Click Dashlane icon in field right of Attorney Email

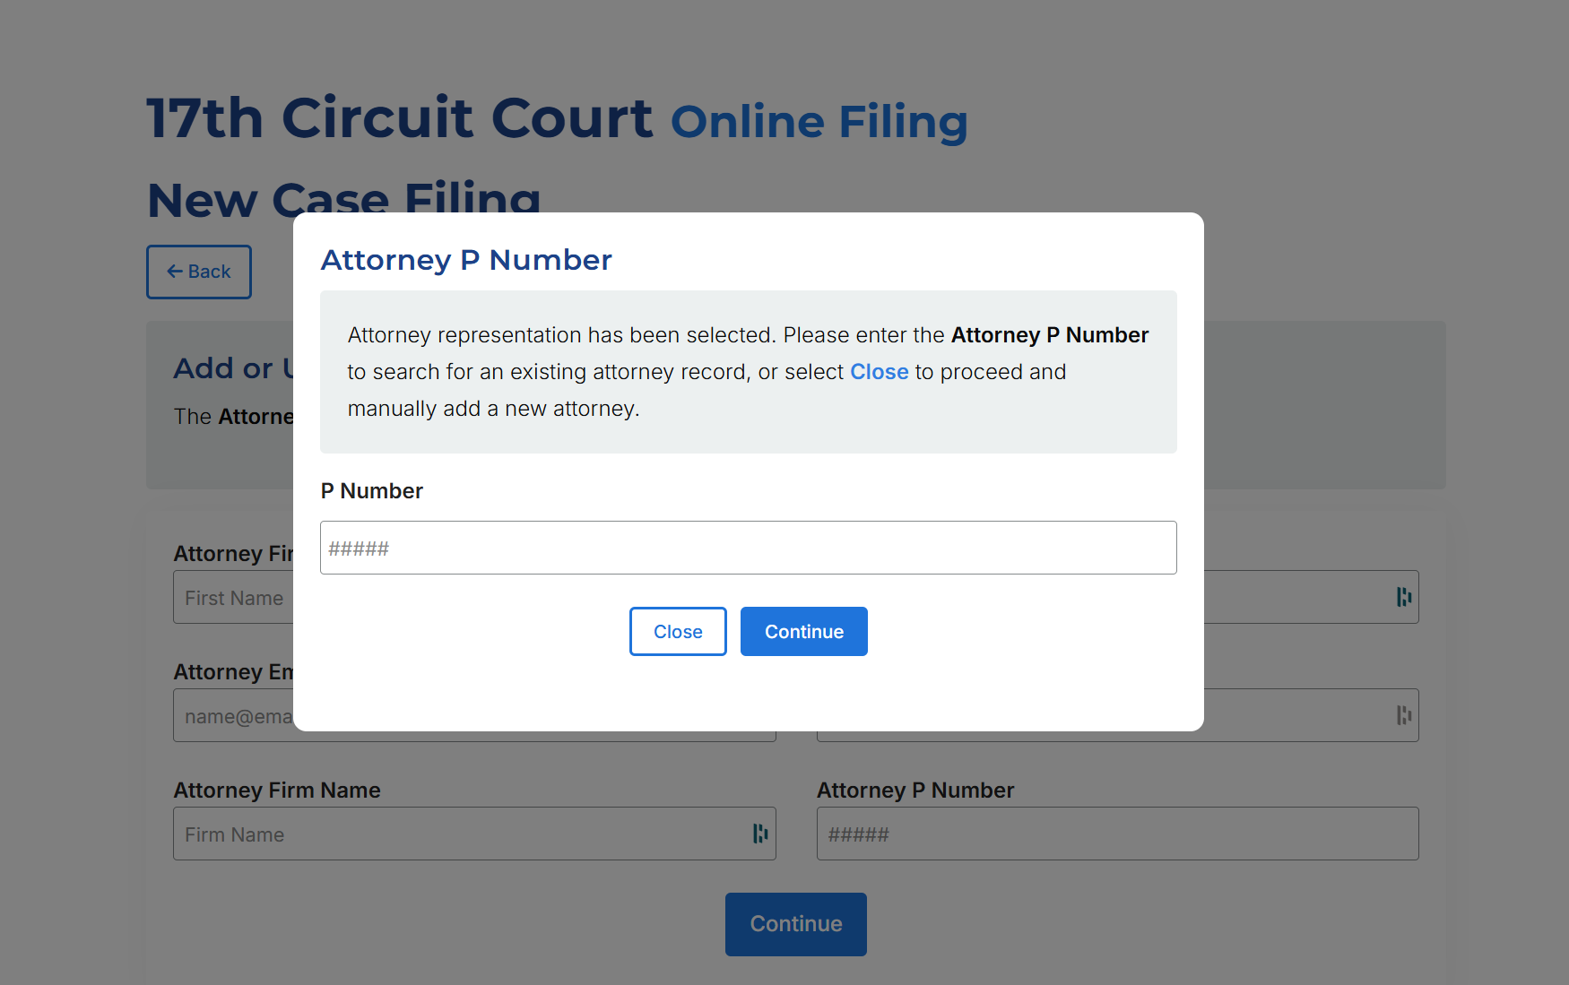pyautogui.click(x=1404, y=715)
